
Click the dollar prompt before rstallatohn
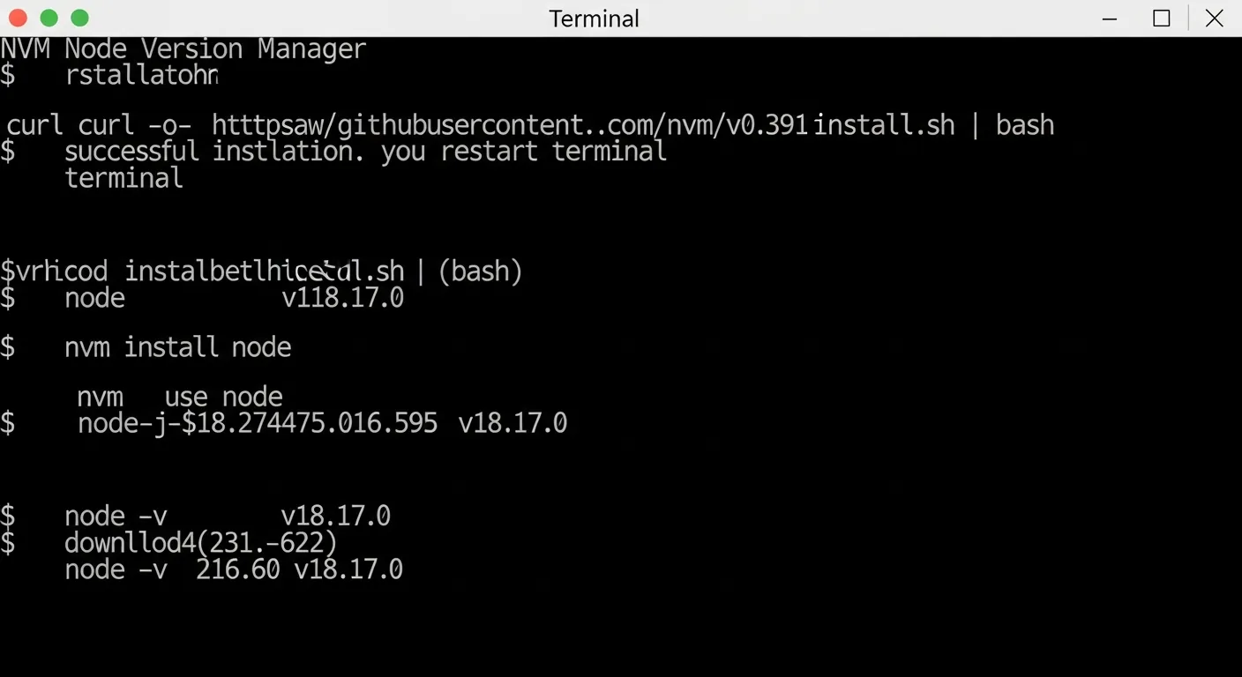point(9,75)
